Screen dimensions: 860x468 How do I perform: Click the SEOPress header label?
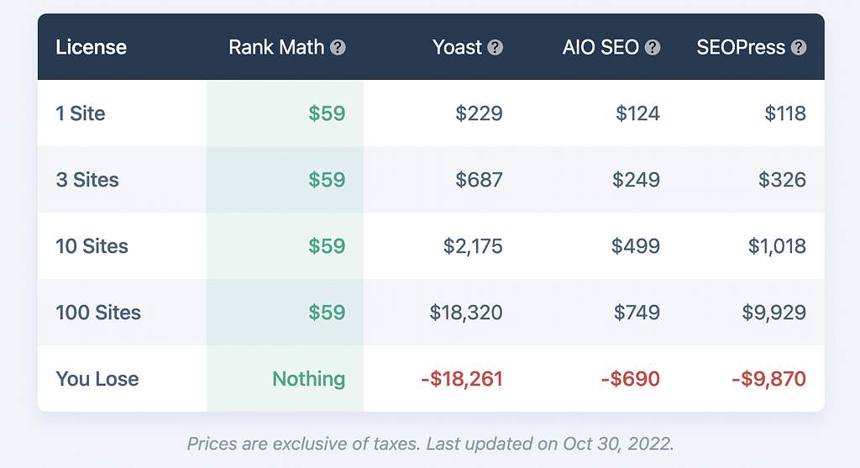741,47
